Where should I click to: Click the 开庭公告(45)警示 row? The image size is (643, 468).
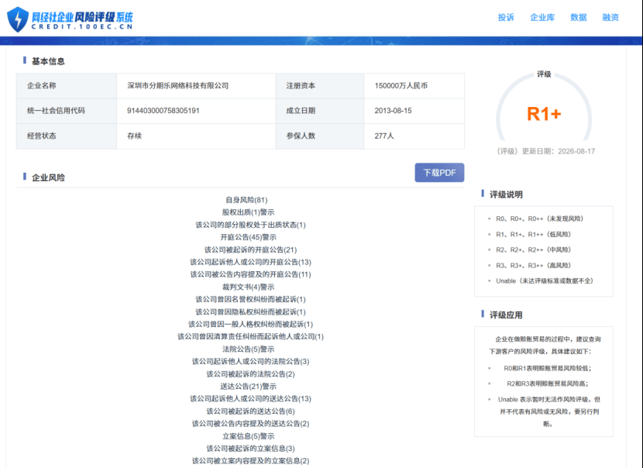(248, 237)
